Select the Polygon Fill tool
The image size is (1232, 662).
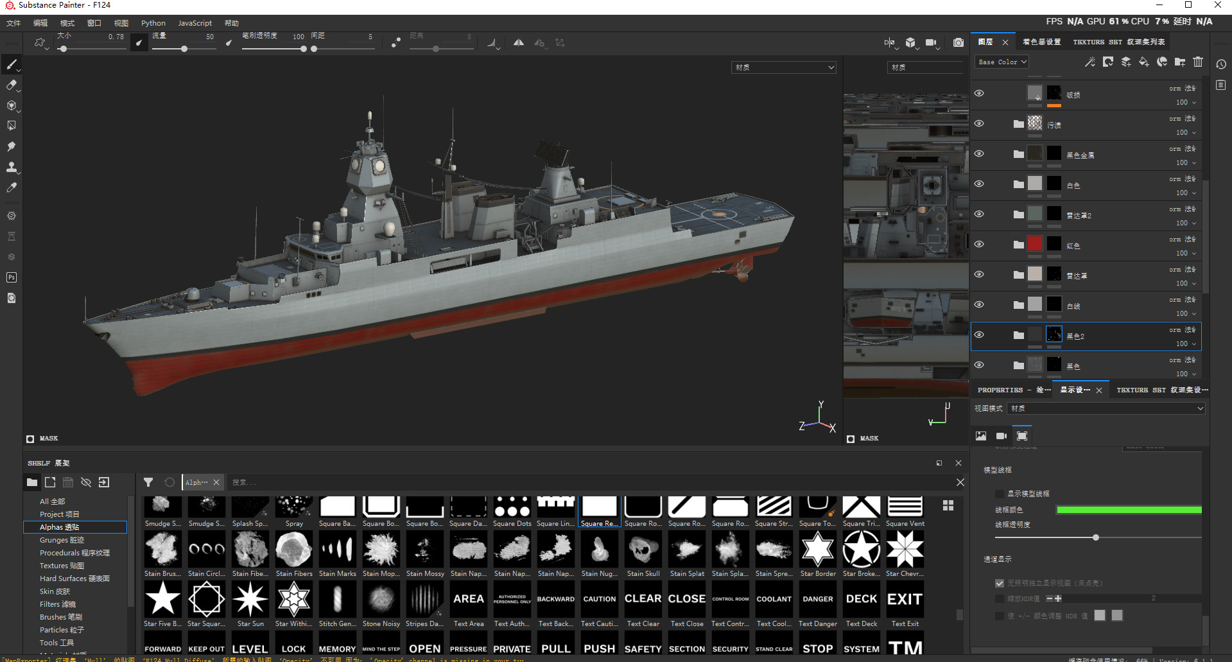click(x=12, y=126)
